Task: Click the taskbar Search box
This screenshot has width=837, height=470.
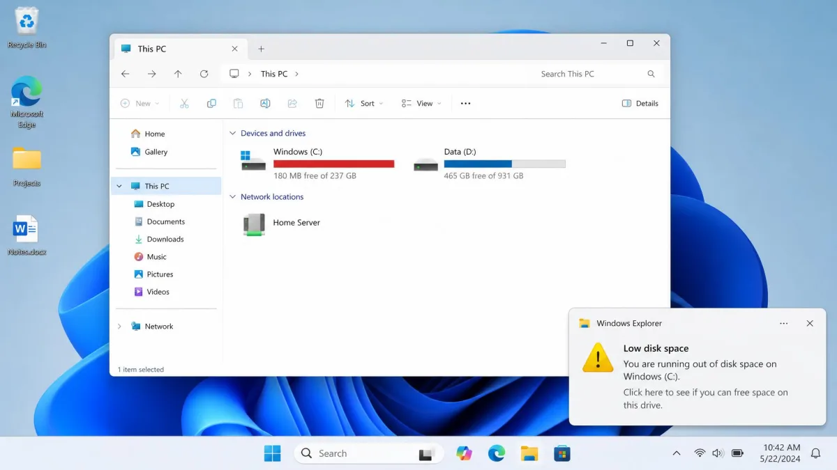Action: (368, 453)
